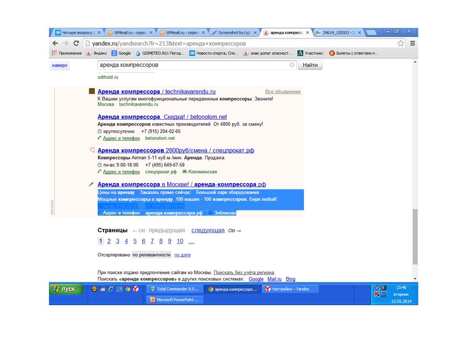Click the наверх link
The height and width of the screenshot is (346, 461).
pyautogui.click(x=60, y=65)
